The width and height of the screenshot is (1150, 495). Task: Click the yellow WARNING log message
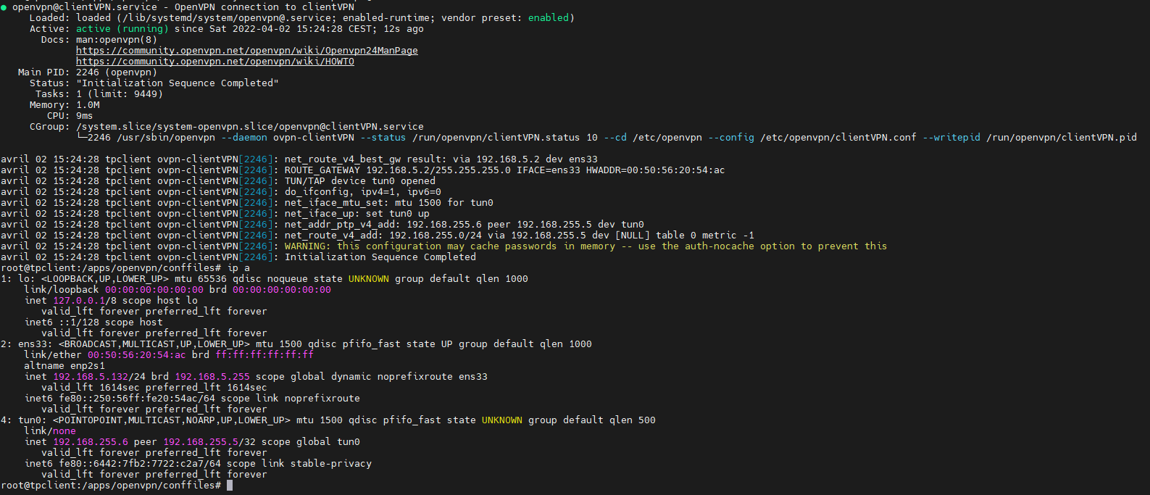pos(586,246)
